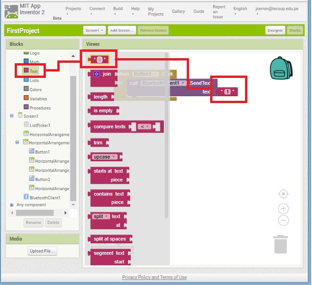
Task: Select the empty text string block
Action: point(99,60)
